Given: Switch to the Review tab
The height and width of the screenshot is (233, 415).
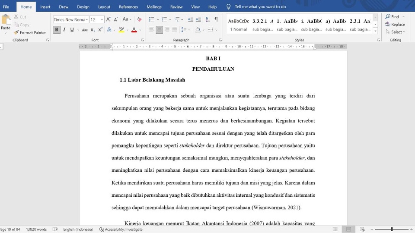Looking at the screenshot, I should coord(176,7).
